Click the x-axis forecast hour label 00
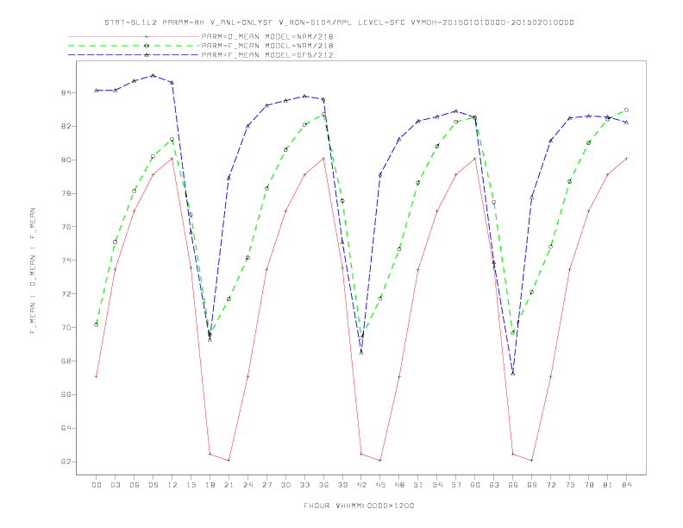 coord(97,485)
